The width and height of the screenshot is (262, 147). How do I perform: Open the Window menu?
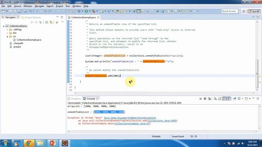[x=77, y=6]
